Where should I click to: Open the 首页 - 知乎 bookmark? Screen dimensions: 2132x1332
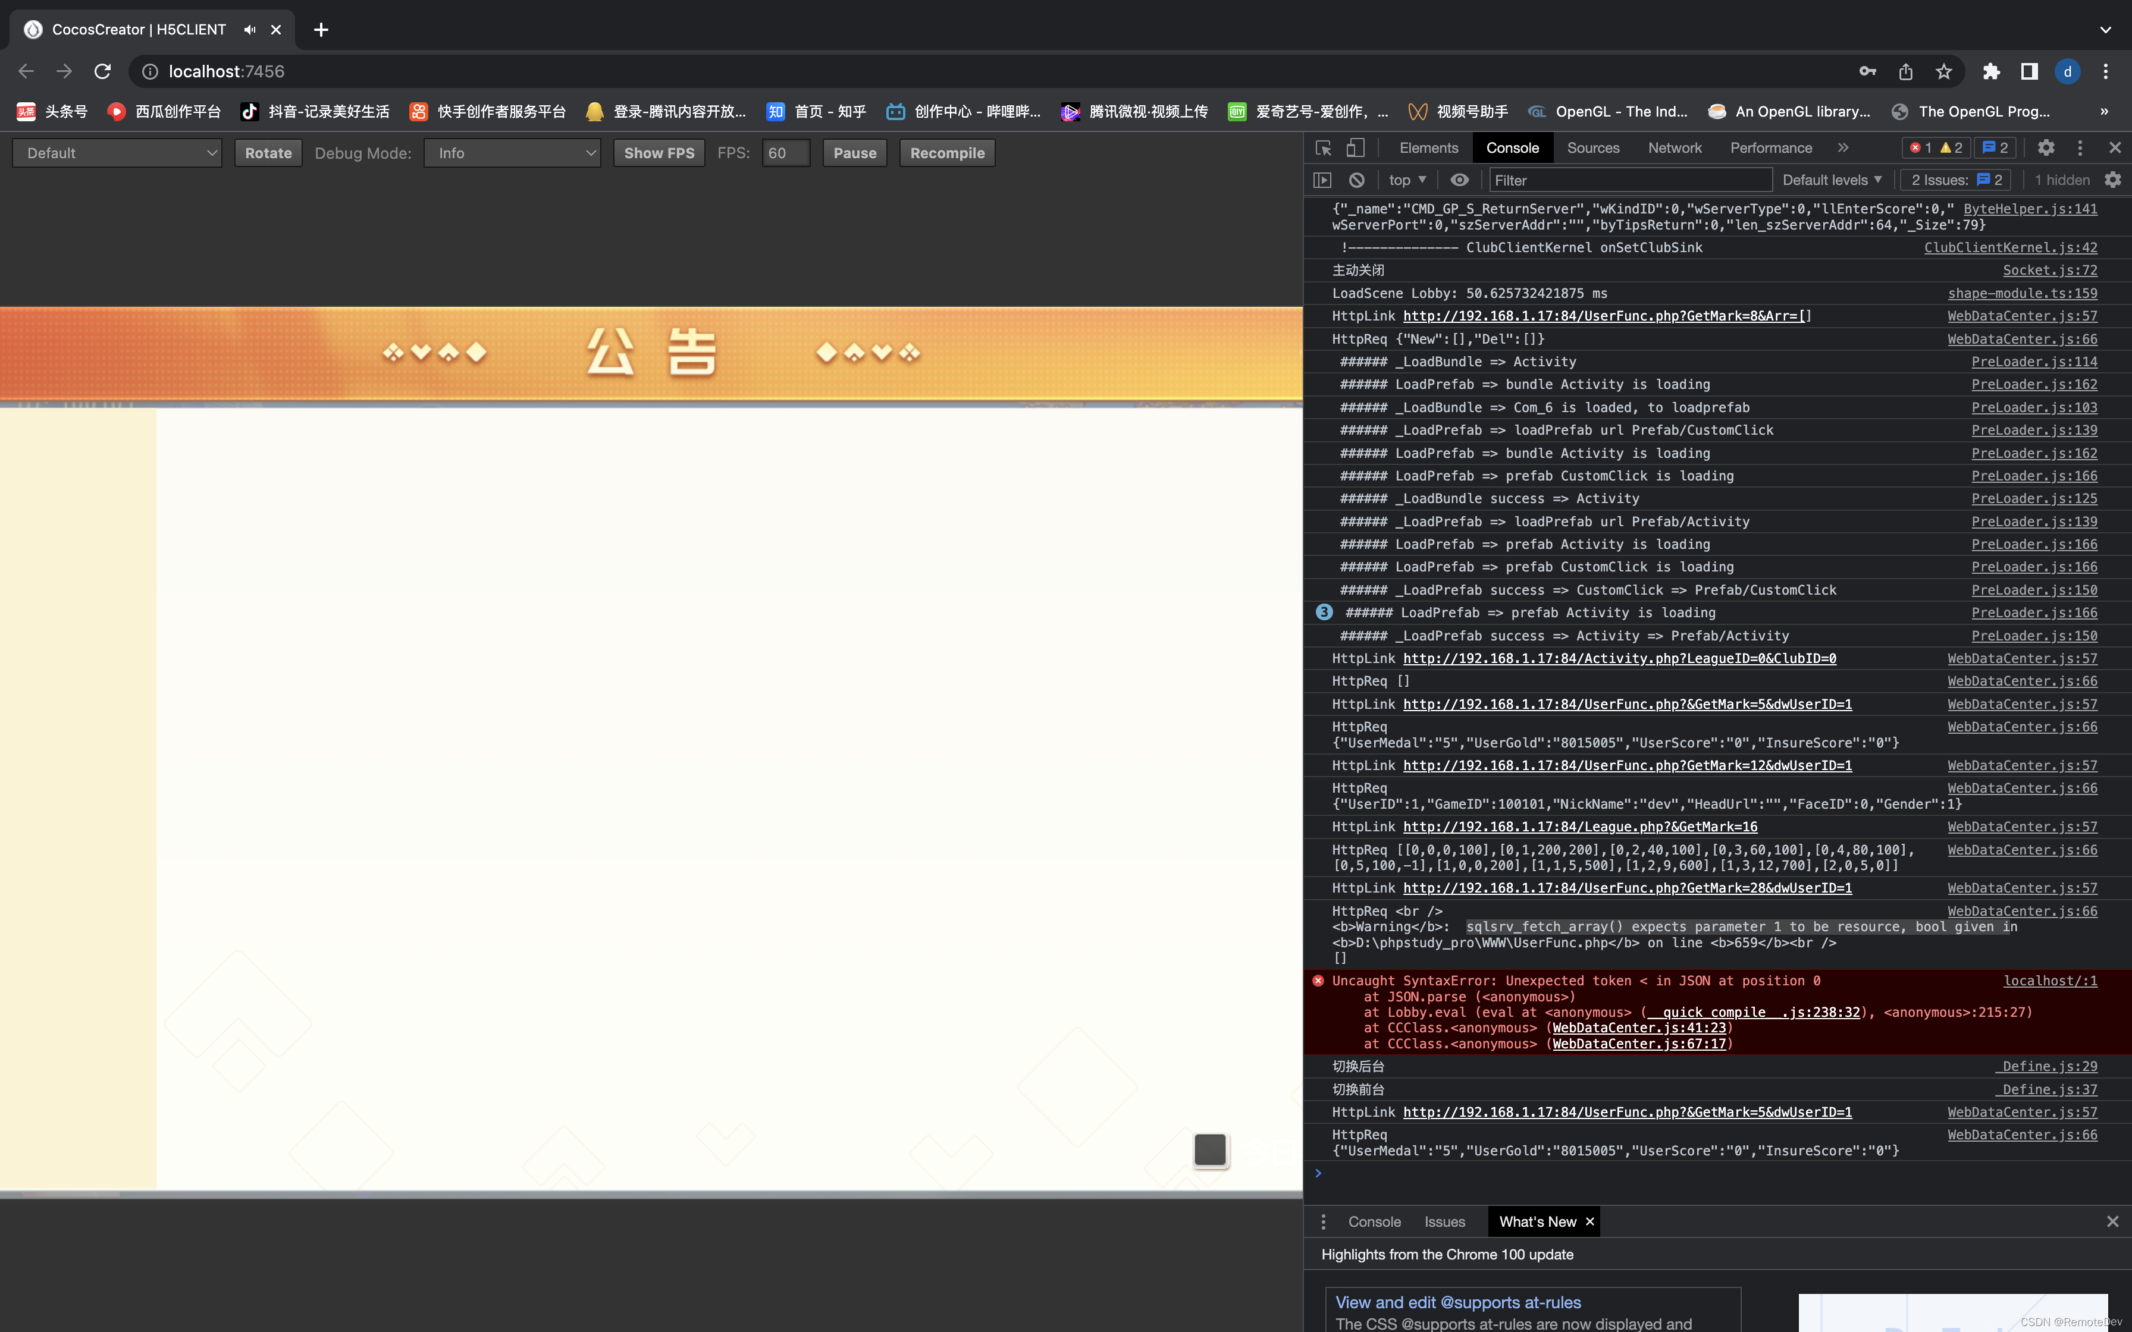(817, 111)
